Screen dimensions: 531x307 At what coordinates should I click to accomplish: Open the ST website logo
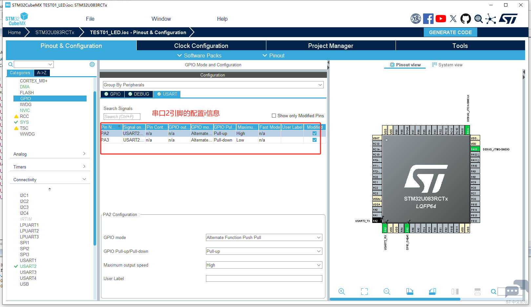point(508,19)
